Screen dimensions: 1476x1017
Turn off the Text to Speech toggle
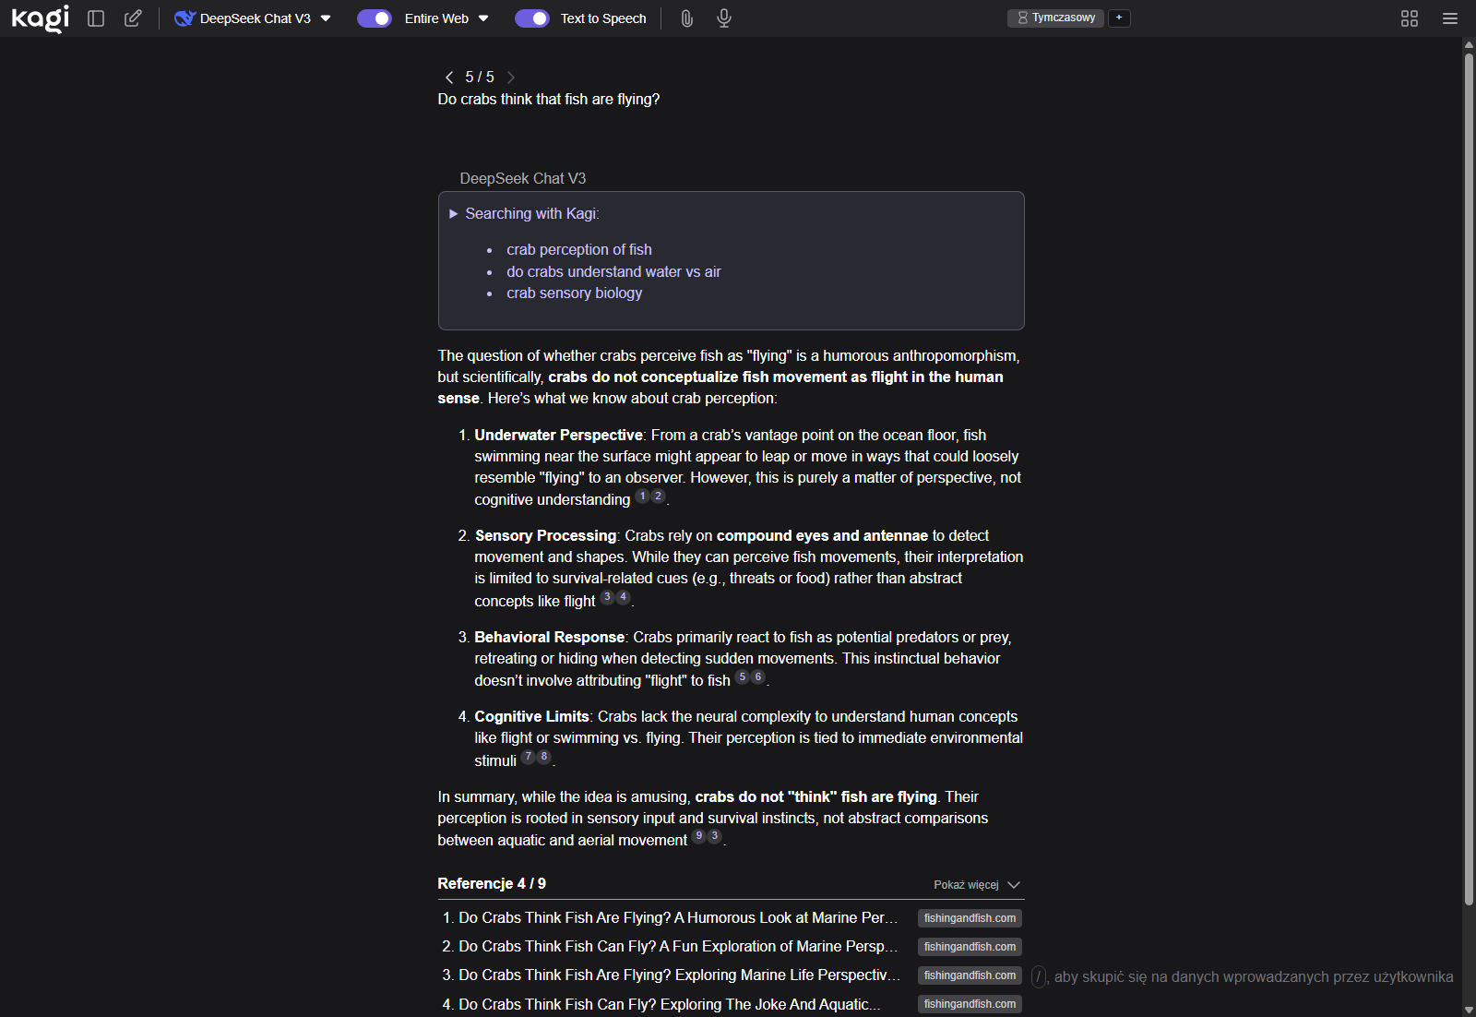tap(531, 18)
